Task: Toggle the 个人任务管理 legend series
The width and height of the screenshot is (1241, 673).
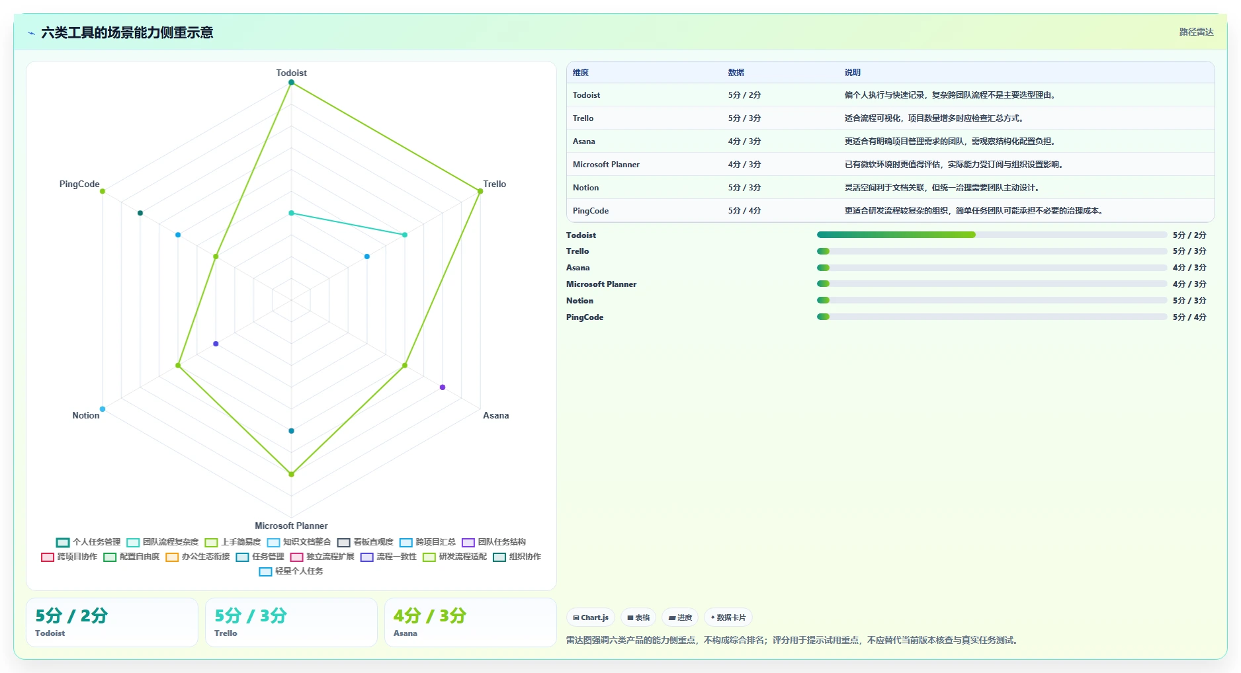Action: tap(89, 542)
